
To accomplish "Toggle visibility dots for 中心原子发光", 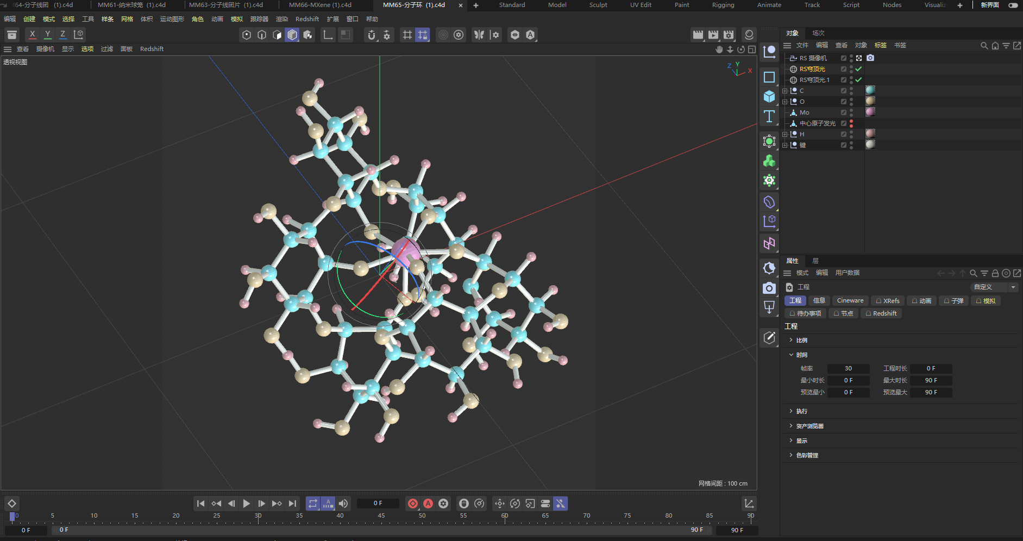I will 851,123.
